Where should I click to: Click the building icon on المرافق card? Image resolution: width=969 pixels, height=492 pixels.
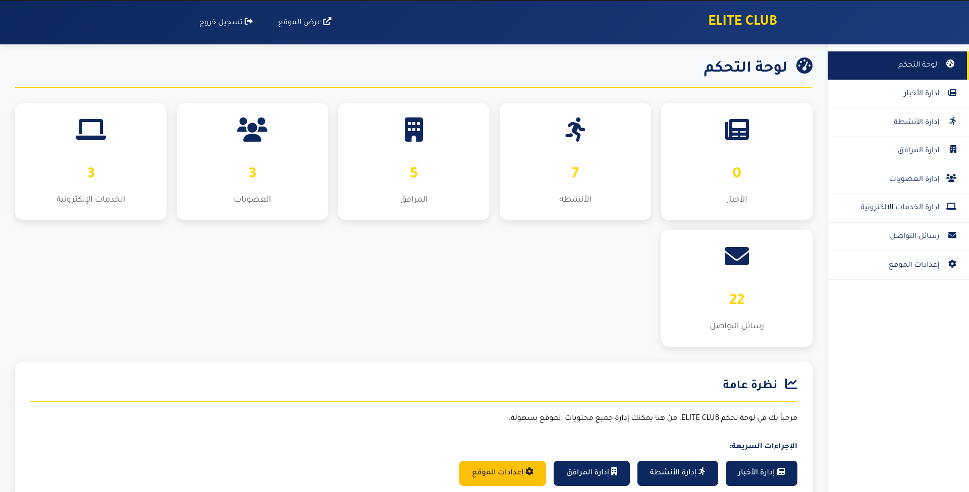click(414, 130)
